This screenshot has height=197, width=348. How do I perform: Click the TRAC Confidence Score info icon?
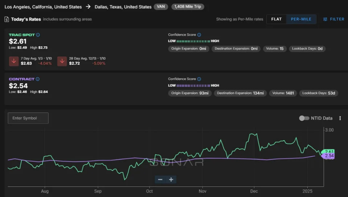199,35
